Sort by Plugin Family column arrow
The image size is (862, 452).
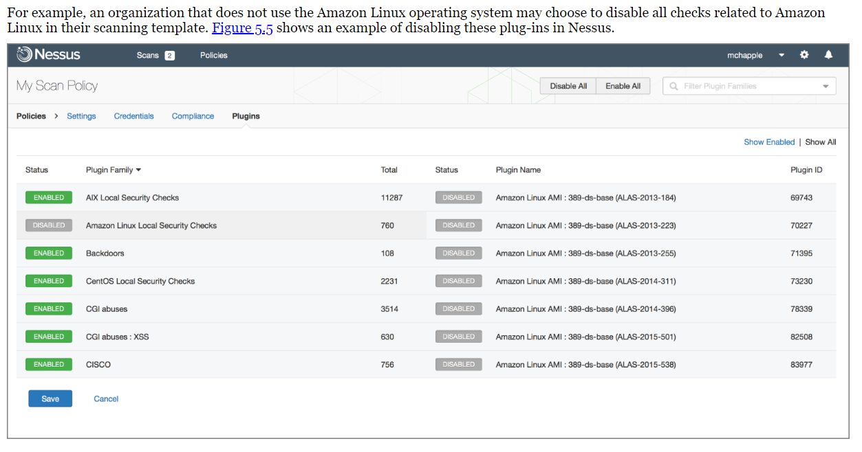click(x=138, y=170)
